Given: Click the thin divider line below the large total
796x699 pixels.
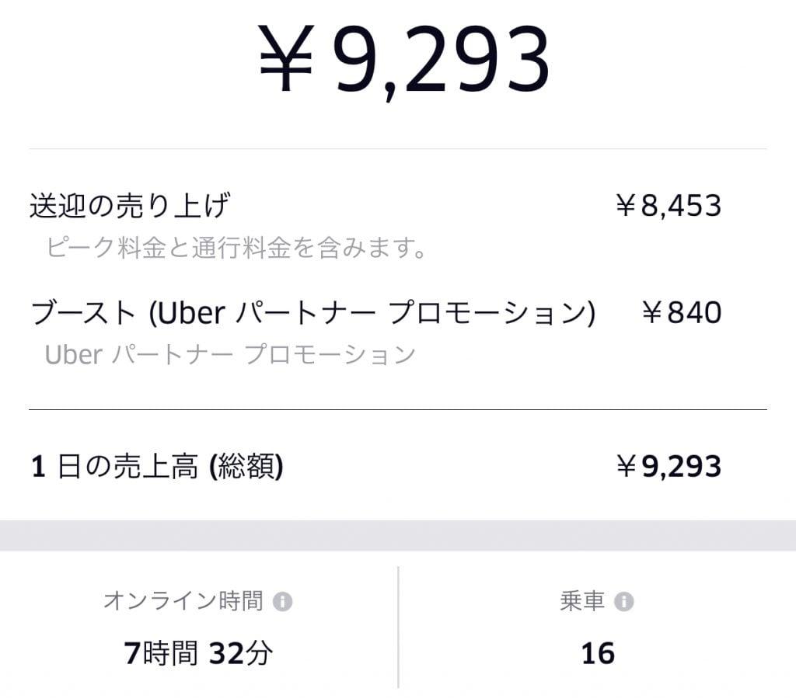Looking at the screenshot, I should point(398,148).
